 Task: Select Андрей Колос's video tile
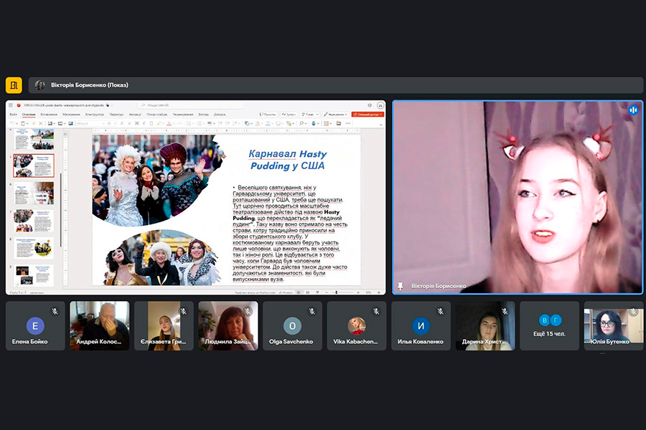[x=100, y=325]
